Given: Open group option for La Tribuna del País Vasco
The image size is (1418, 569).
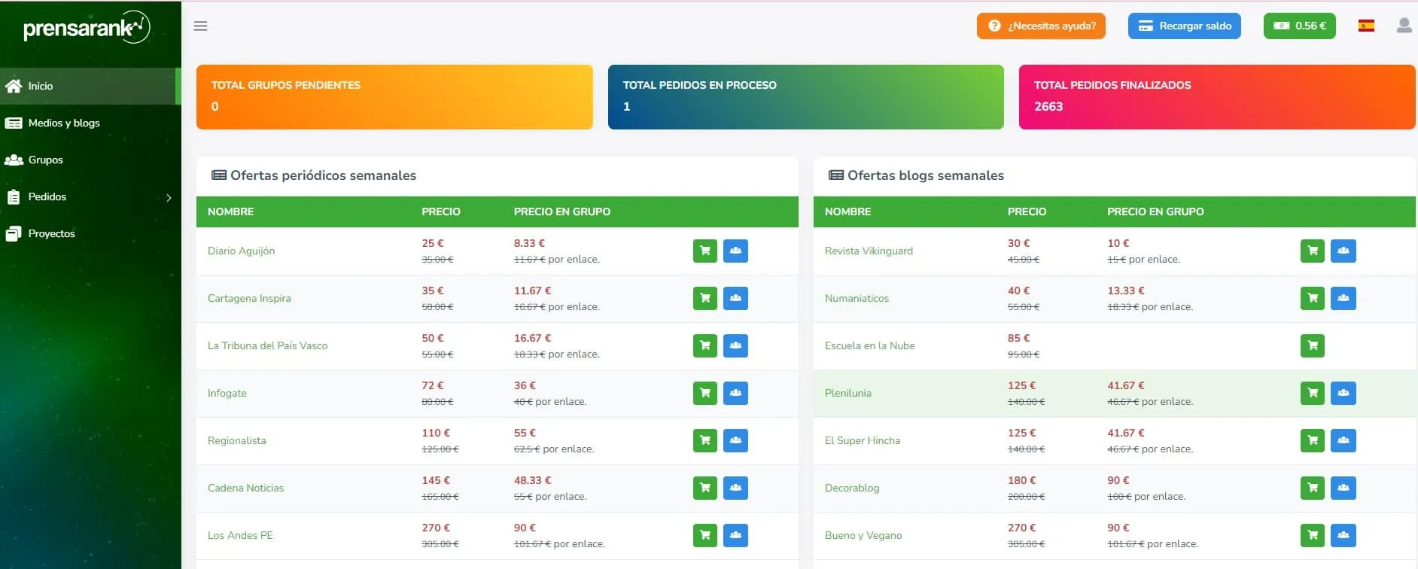Looking at the screenshot, I should click(735, 345).
